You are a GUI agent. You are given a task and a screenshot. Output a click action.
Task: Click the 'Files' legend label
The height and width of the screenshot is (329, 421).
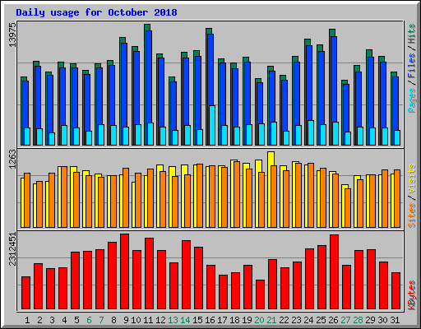click(411, 65)
